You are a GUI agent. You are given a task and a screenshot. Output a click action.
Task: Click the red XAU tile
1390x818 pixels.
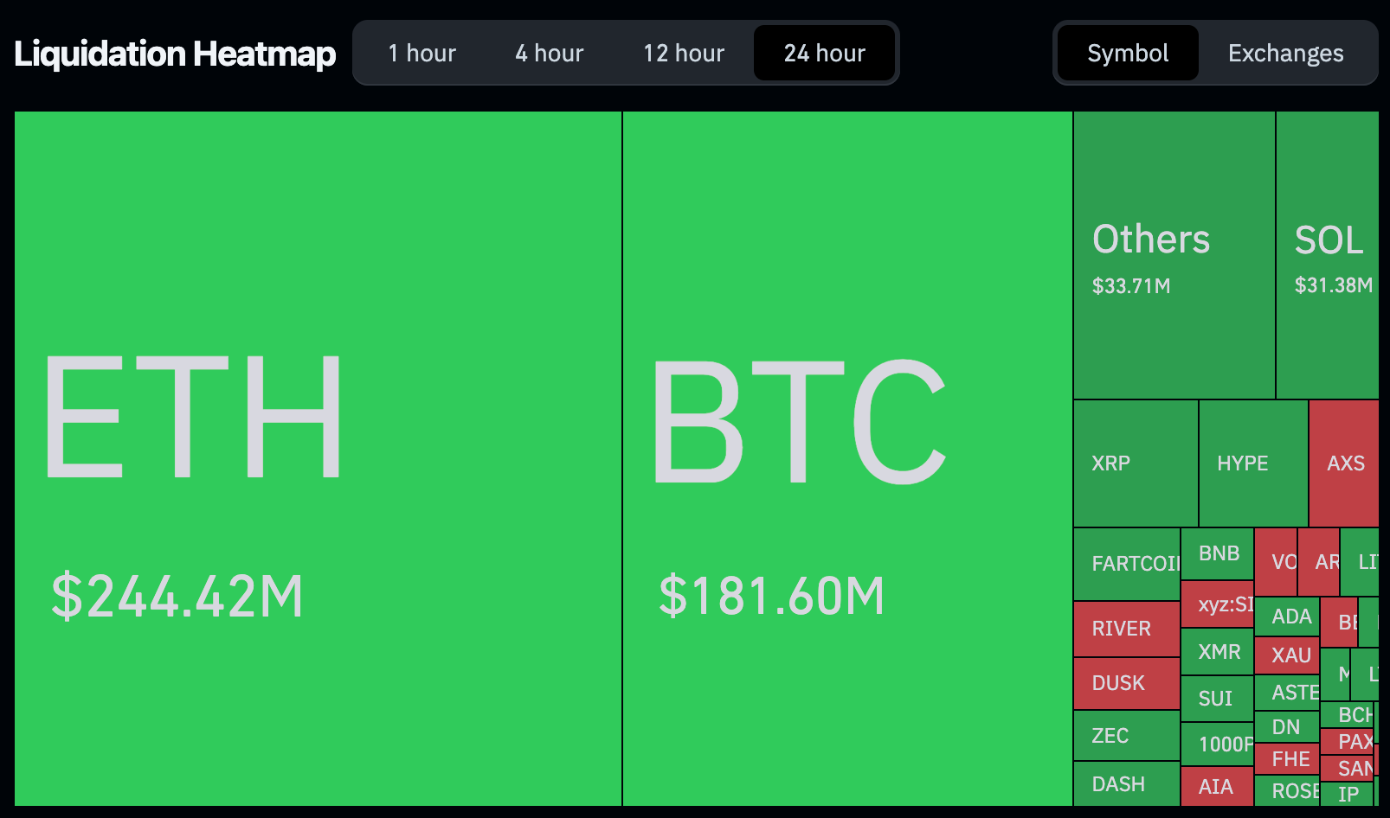1287,655
